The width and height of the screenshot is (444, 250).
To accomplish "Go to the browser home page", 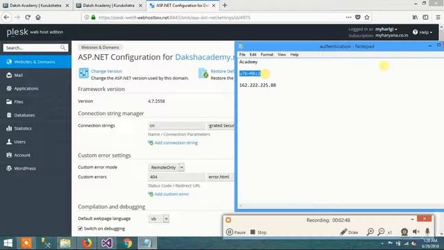I will coord(38,17).
